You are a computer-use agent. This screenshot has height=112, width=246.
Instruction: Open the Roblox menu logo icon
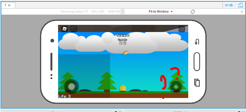[x=64, y=29]
